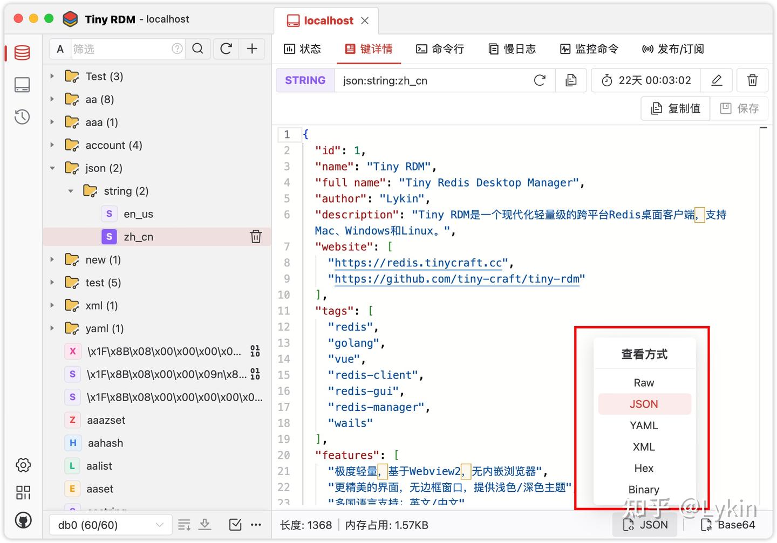
Task: Open the Base64 decode type selector
Action: point(728,525)
